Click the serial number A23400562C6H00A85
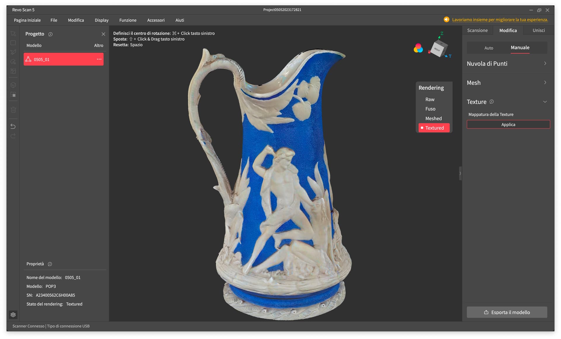Image resolution: width=561 pixels, height=339 pixels. (x=56, y=295)
